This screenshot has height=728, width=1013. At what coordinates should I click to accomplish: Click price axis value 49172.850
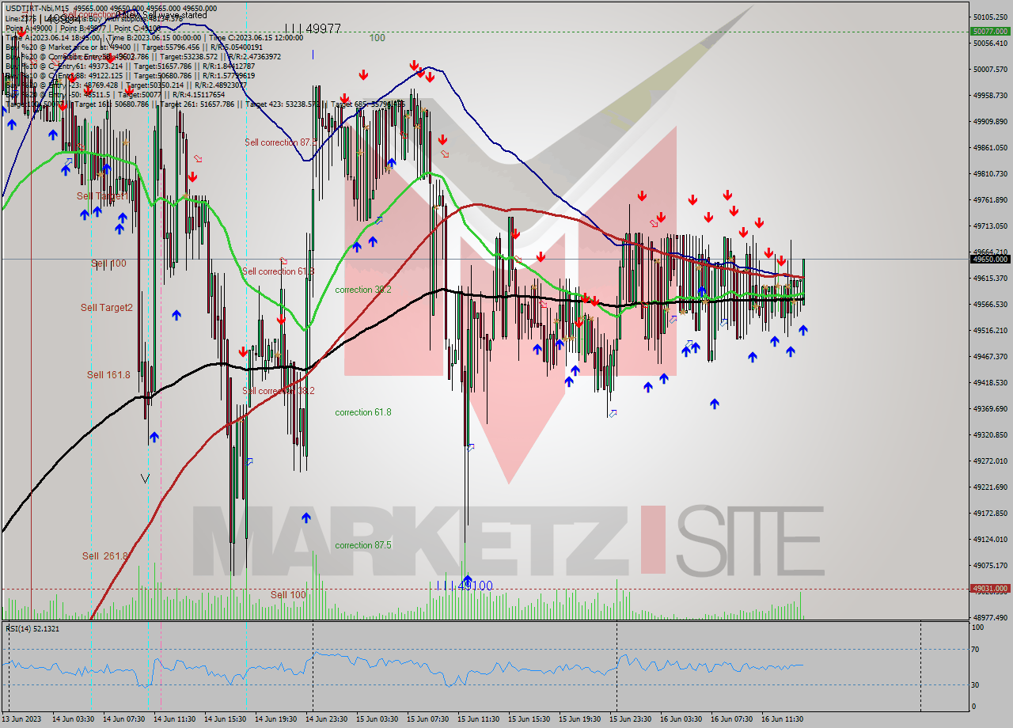point(989,513)
